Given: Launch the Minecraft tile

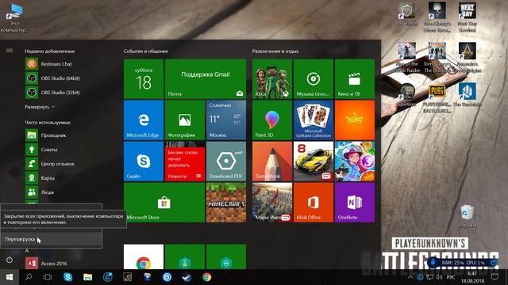Looking at the screenshot, I should (x=226, y=203).
